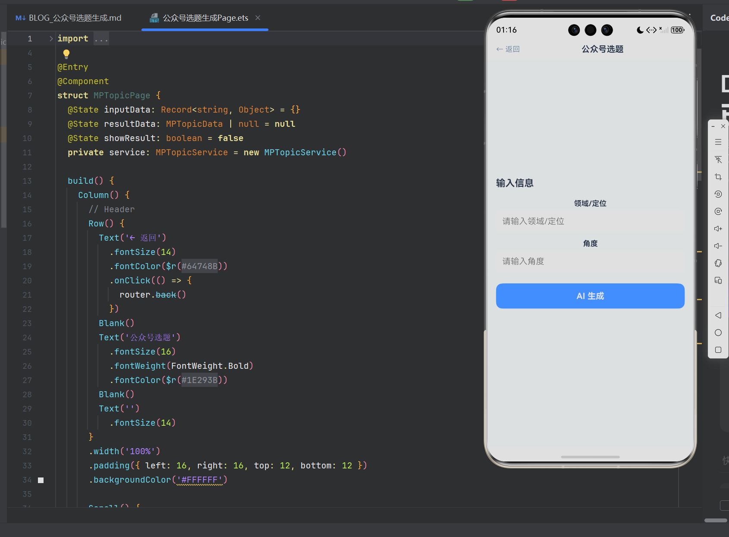Screen dimensions: 729x537
Task: Click the @Component decorator
Action: click(x=83, y=82)
